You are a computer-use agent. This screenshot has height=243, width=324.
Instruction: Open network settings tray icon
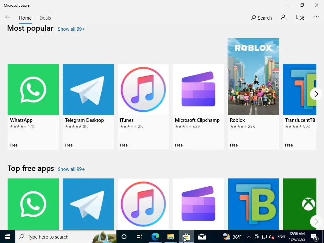coord(264,237)
